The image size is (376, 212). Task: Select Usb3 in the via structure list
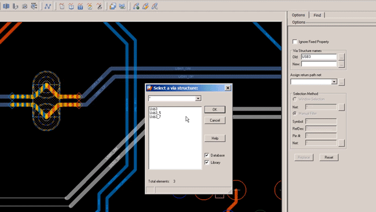point(153,109)
